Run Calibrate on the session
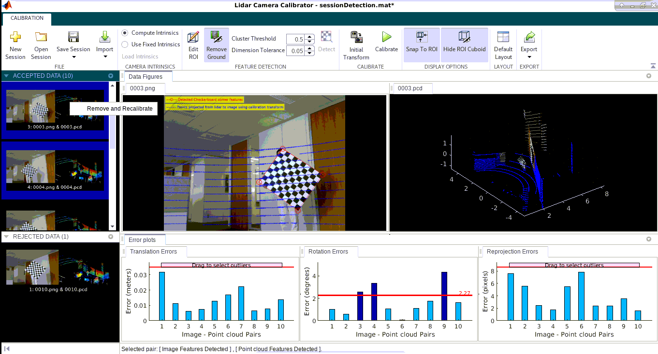The height and width of the screenshot is (354, 658). 386,43
